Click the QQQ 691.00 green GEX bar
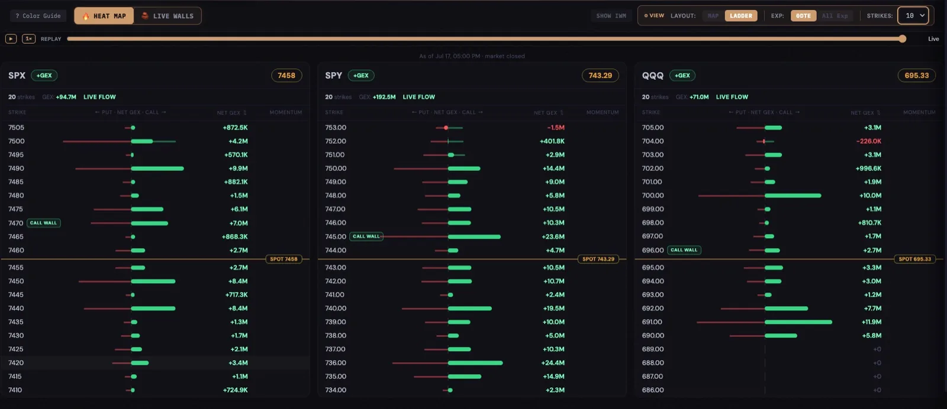Screen dimensions: 947x409 (798, 322)
